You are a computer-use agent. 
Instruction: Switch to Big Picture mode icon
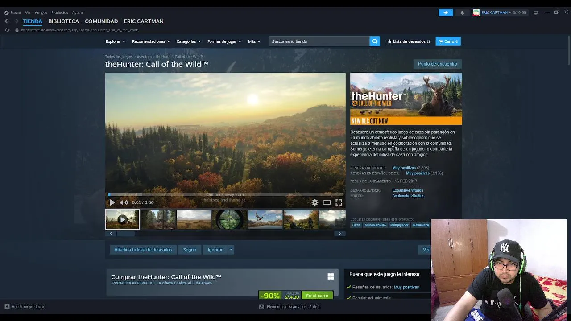click(x=536, y=12)
